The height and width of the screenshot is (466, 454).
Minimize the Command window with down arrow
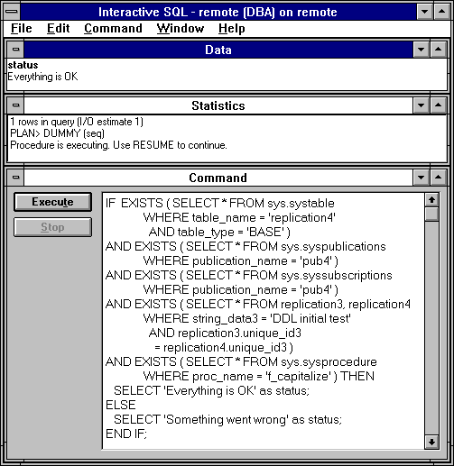click(421, 178)
